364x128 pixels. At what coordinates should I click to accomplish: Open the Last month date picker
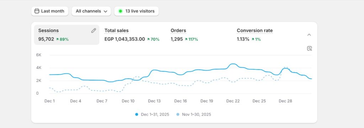point(50,11)
